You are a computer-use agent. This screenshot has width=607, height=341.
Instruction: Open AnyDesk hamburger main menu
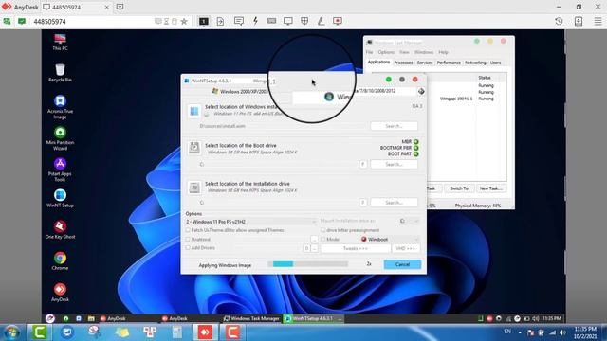coord(598,21)
